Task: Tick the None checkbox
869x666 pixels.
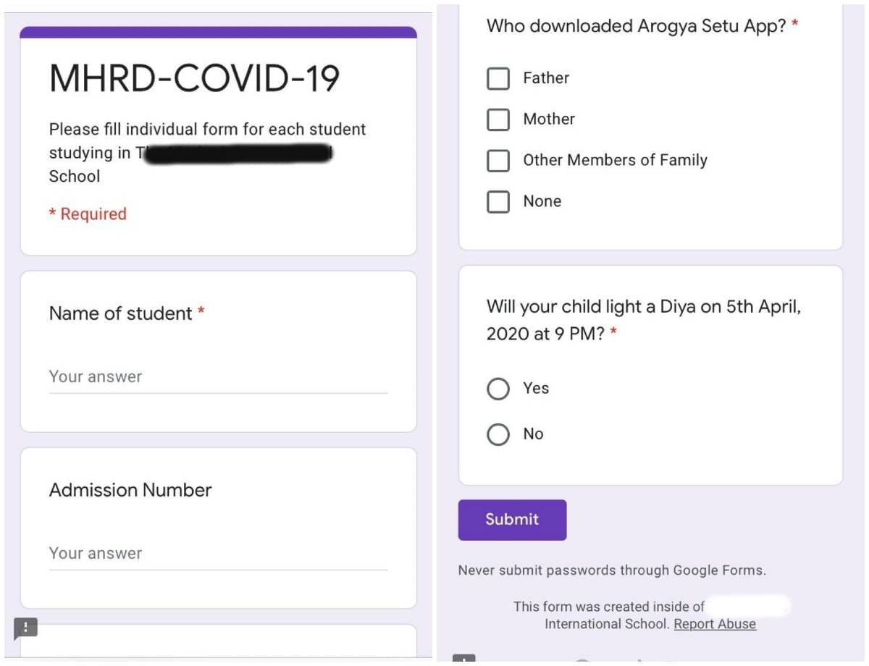Action: click(x=498, y=202)
